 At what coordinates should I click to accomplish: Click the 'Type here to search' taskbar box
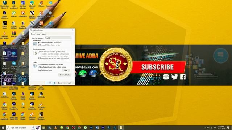click(23, 127)
